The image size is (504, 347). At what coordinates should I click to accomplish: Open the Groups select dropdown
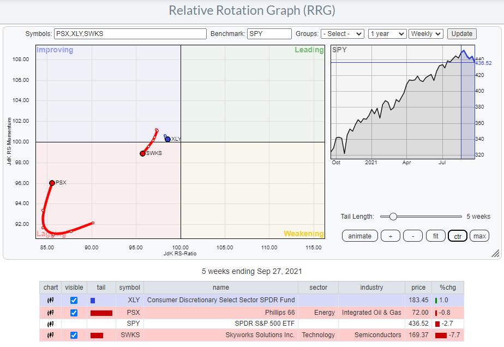[x=343, y=34]
